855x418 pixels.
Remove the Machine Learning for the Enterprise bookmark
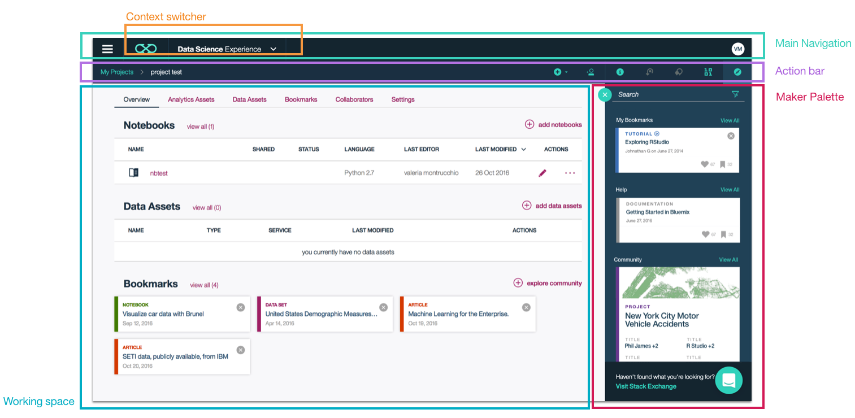[526, 307]
